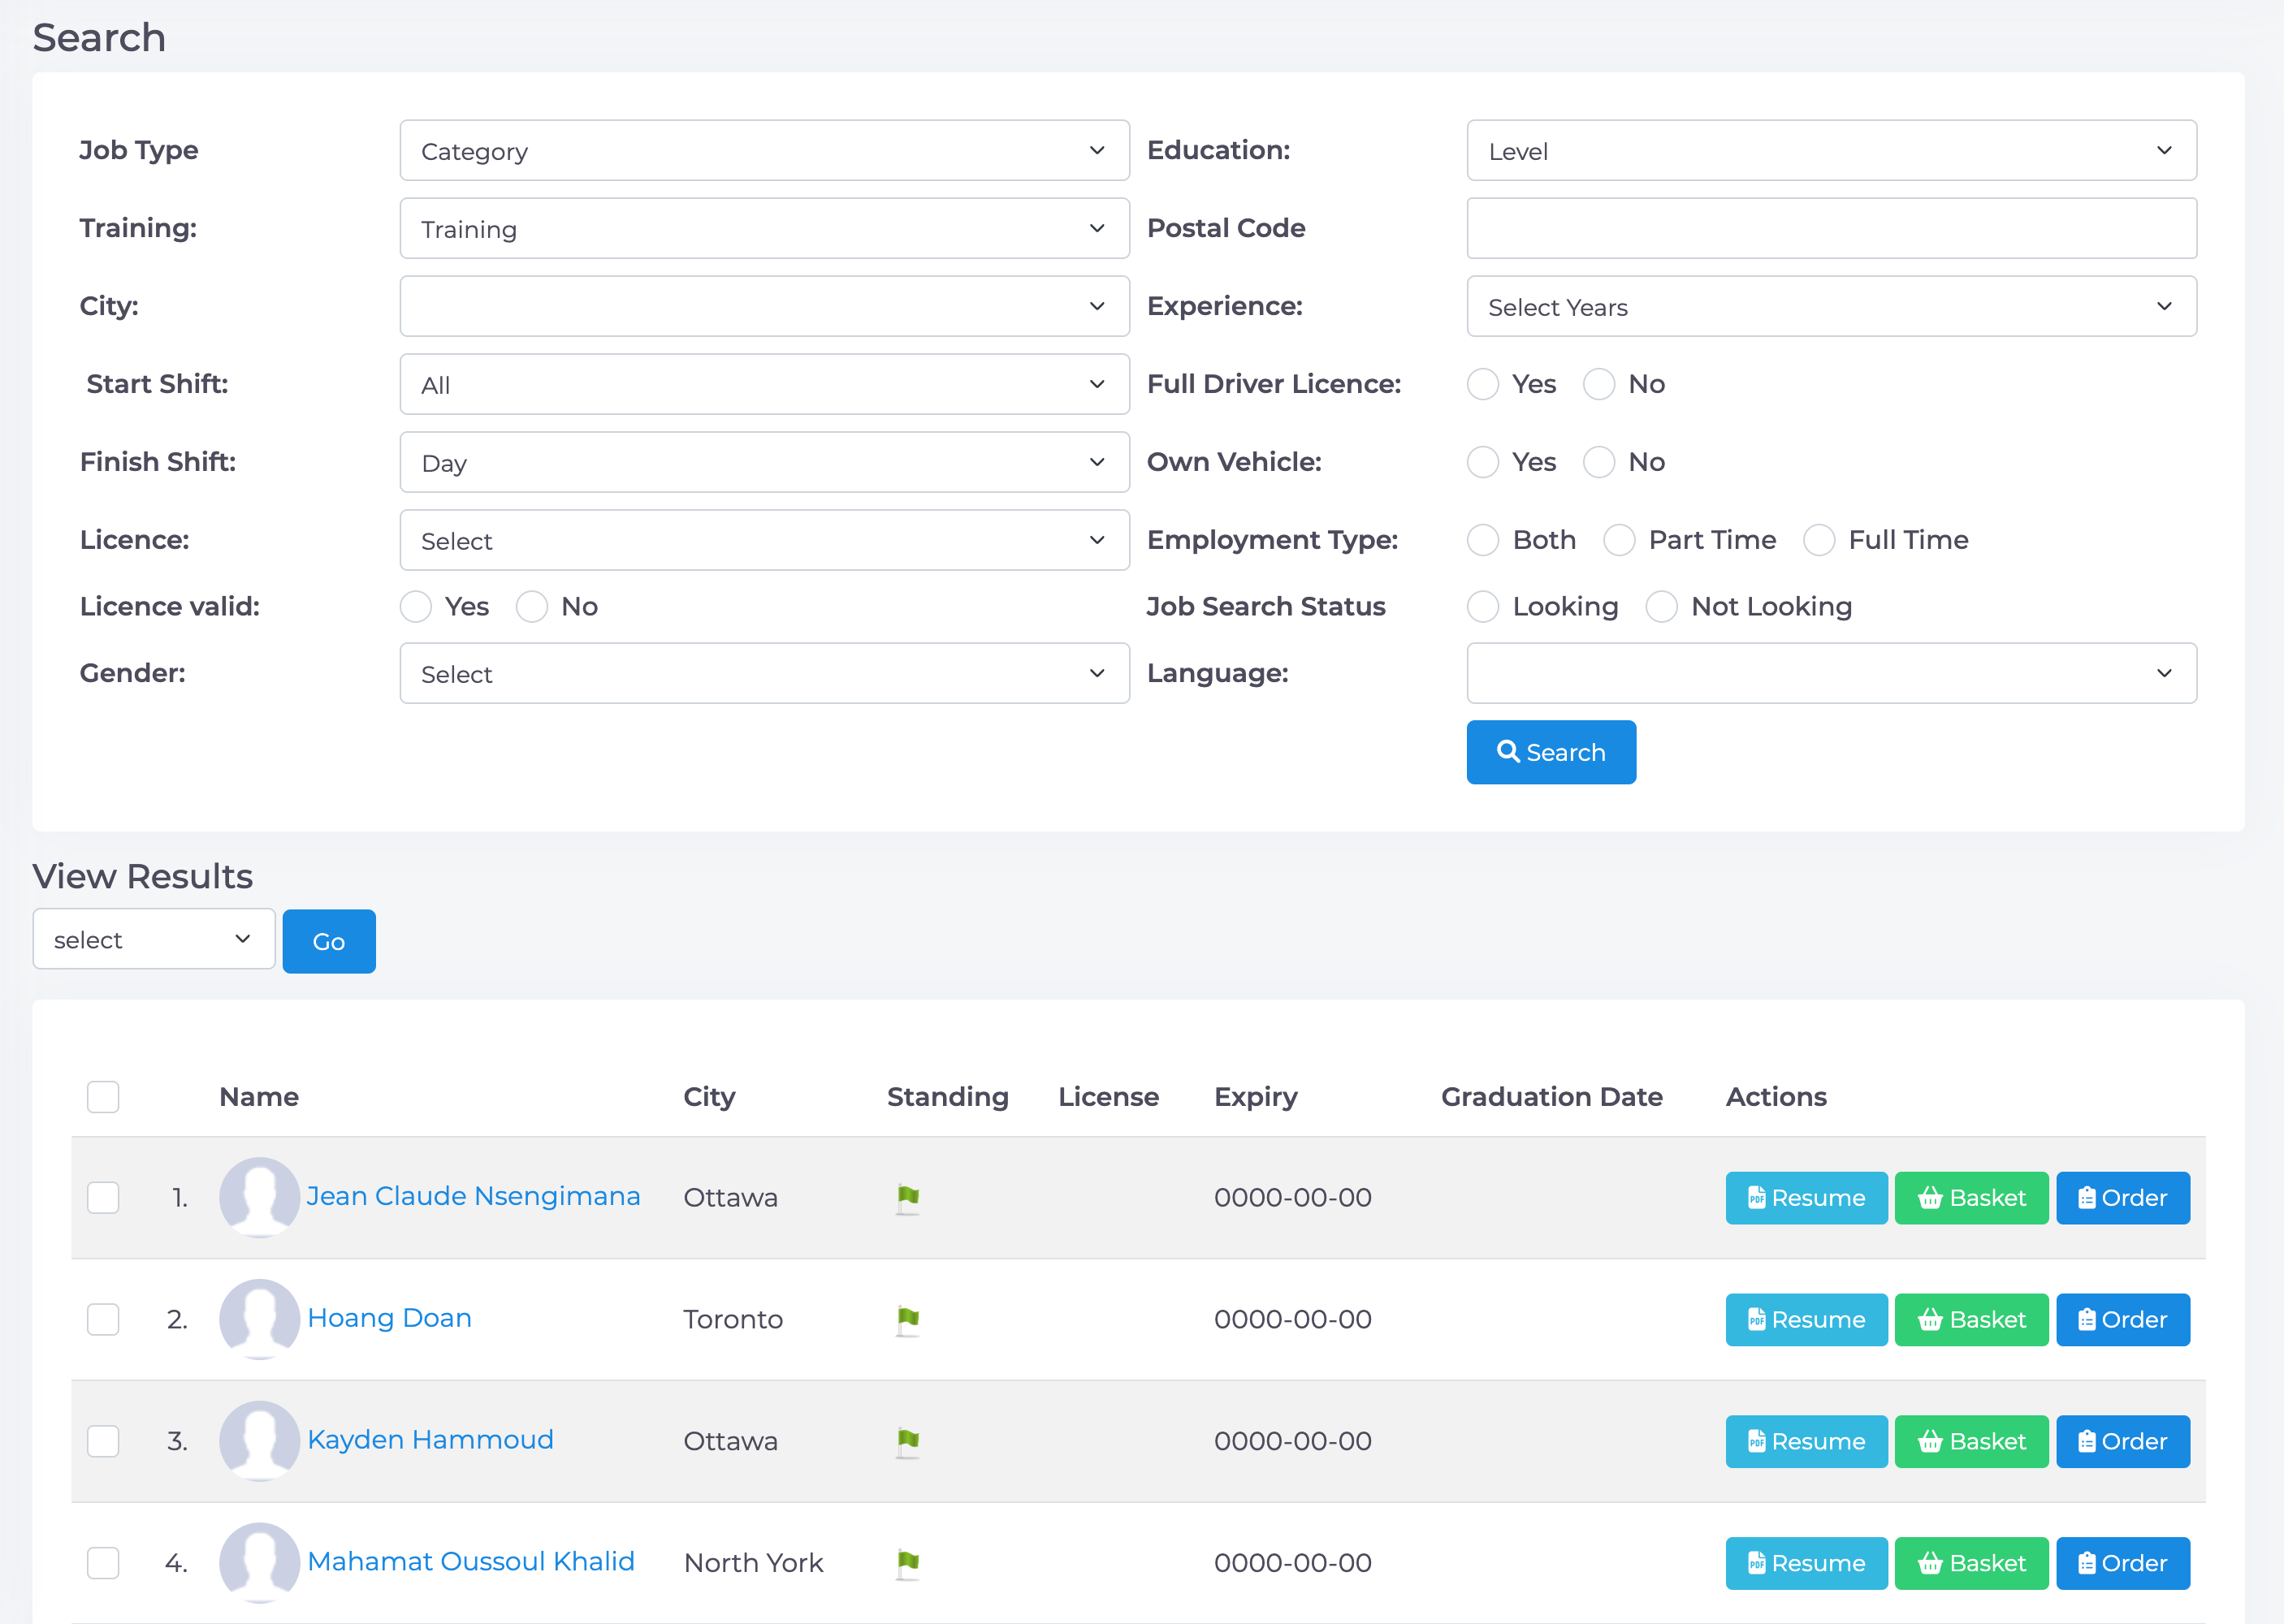Image resolution: width=2284 pixels, height=1624 pixels.
Task: Open avatar of Jean Claude Nsengimana
Action: (x=260, y=1197)
